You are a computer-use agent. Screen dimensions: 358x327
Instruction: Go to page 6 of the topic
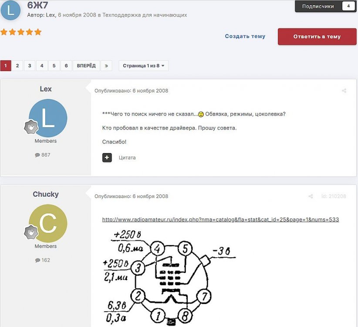pos(66,66)
